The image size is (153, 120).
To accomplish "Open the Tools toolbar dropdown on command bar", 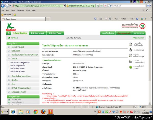I will coord(132,19).
